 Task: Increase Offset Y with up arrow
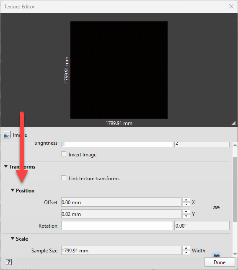186,212
